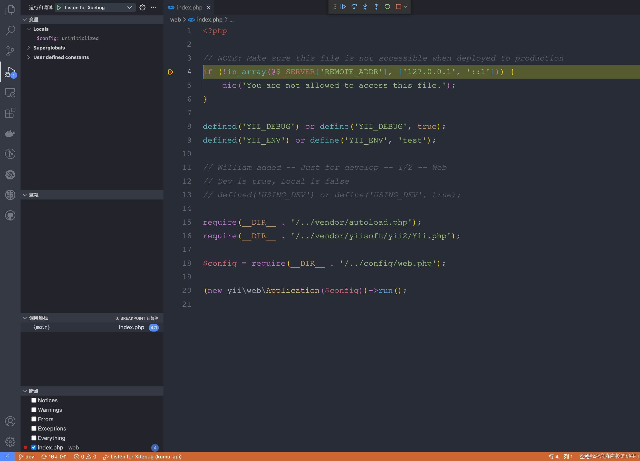Click the Restart debug session icon
Image resolution: width=640 pixels, height=461 pixels.
[387, 7]
